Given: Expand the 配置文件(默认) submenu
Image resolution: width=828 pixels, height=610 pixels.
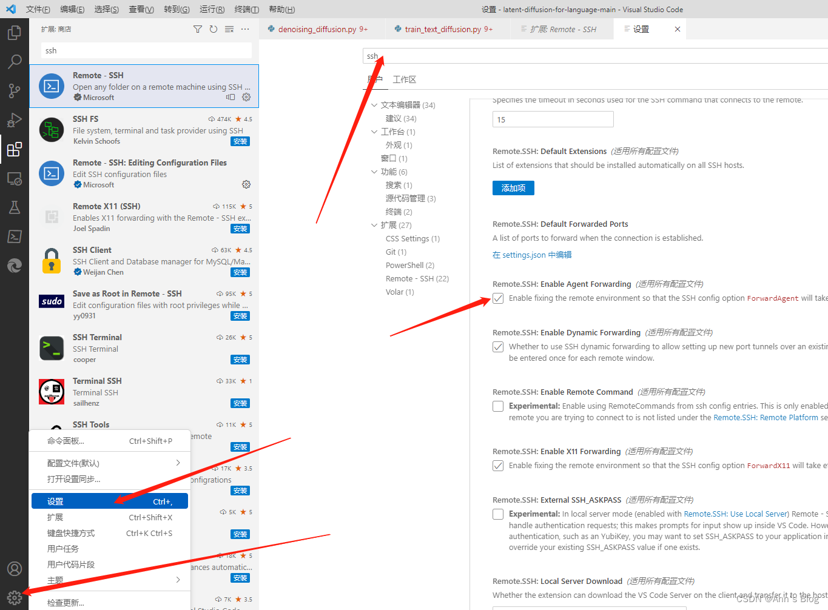Looking at the screenshot, I should (110, 463).
